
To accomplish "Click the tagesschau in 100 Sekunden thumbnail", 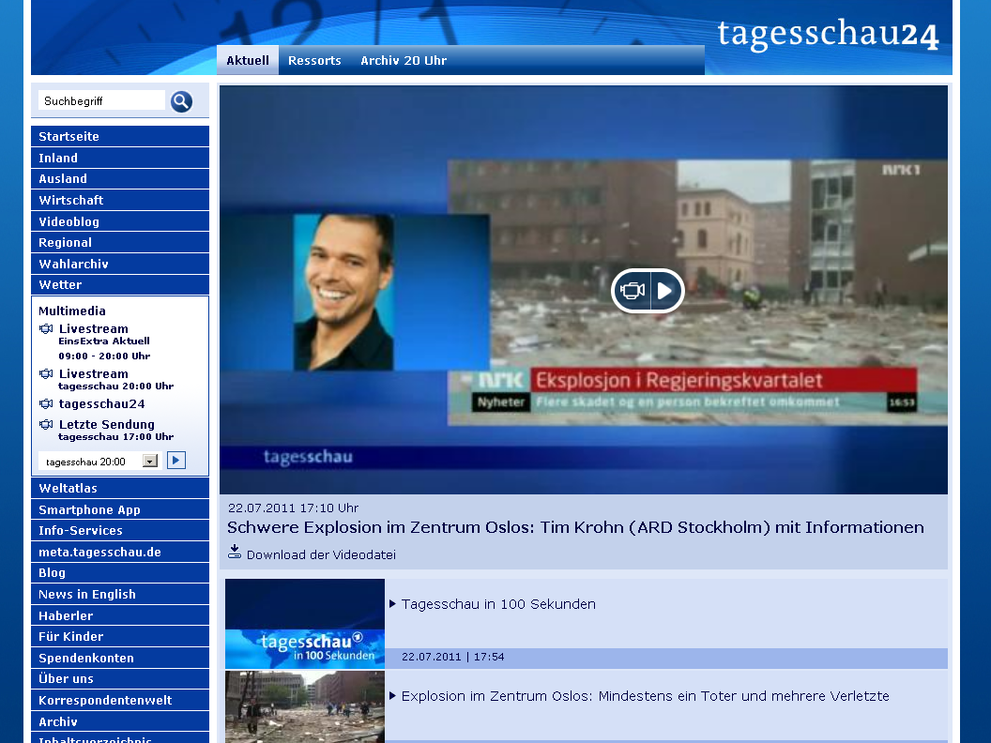I will point(305,624).
